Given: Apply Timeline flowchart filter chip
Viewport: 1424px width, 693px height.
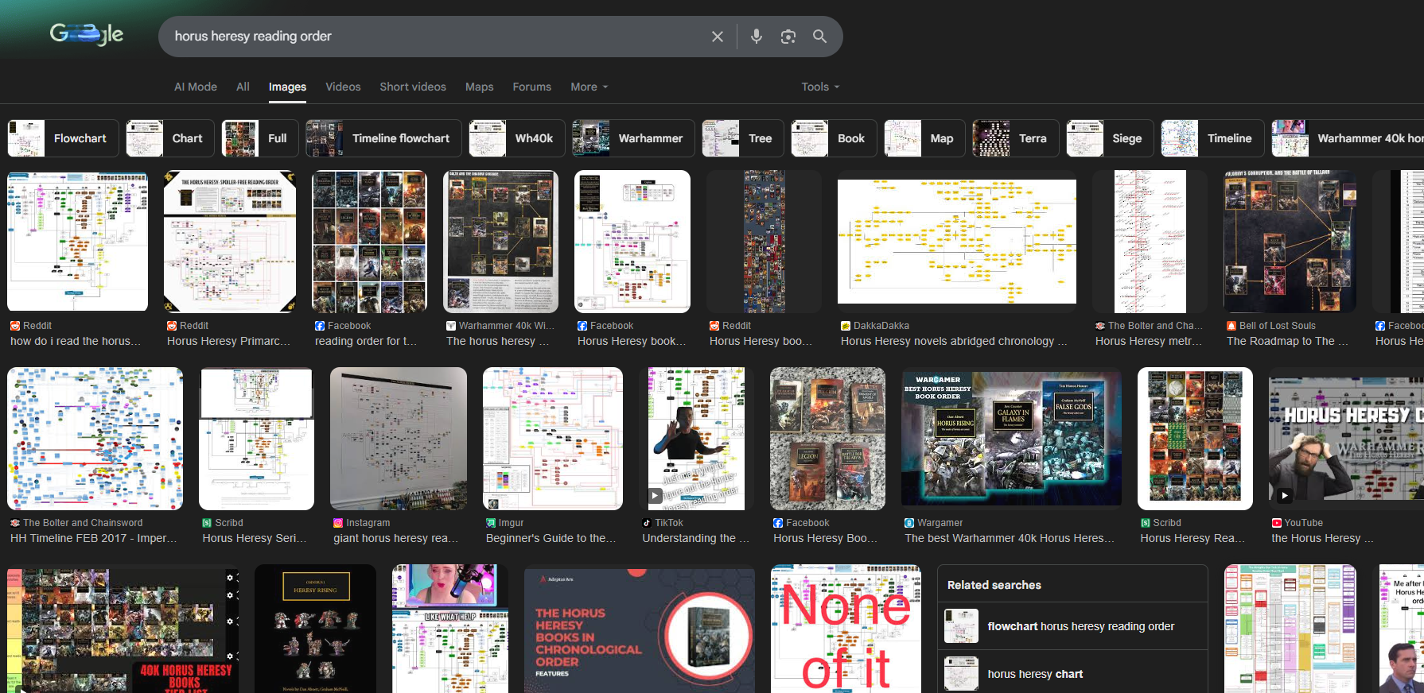Looking at the screenshot, I should pyautogui.click(x=383, y=138).
